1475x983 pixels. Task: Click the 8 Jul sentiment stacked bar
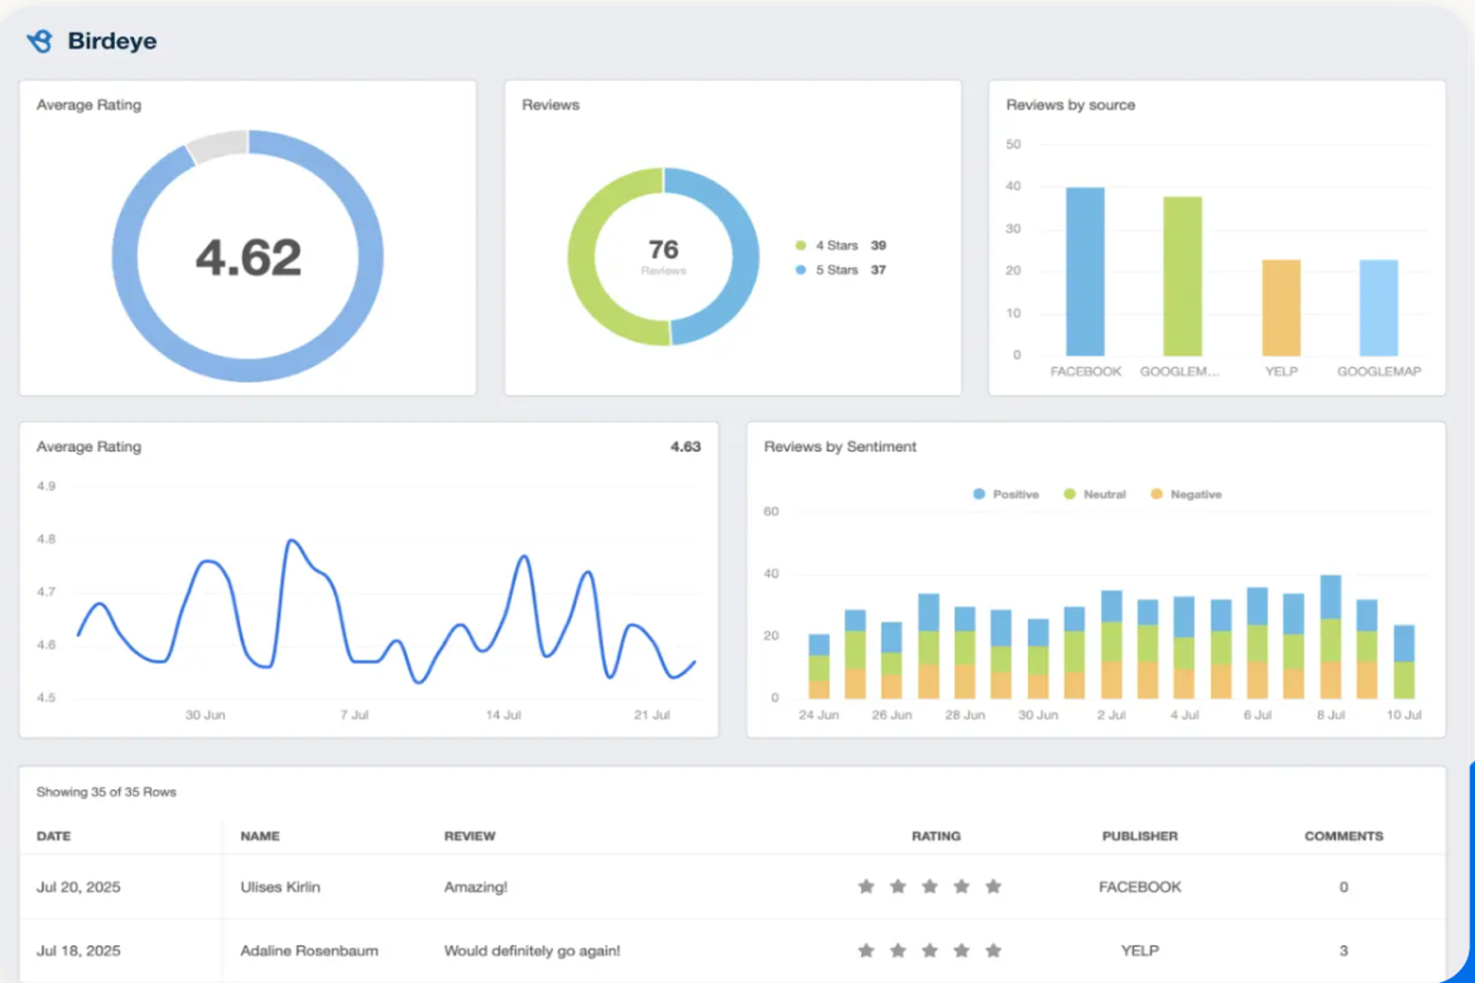(x=1330, y=637)
